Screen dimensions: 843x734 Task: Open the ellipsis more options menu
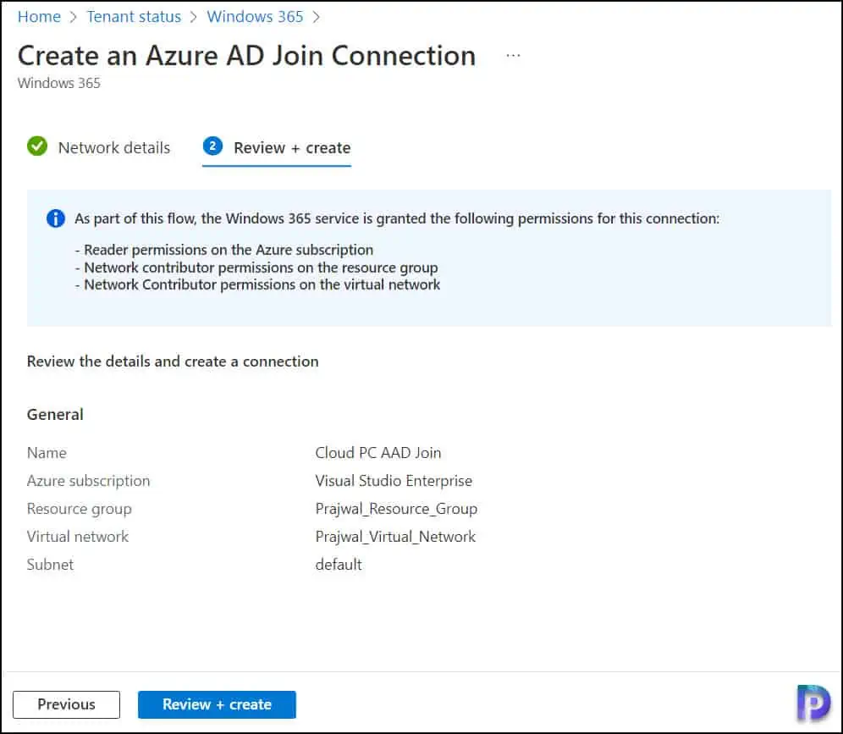[514, 55]
